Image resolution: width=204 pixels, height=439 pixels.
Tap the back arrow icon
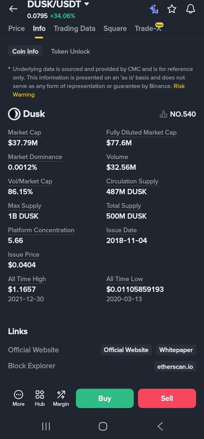pos(13,9)
